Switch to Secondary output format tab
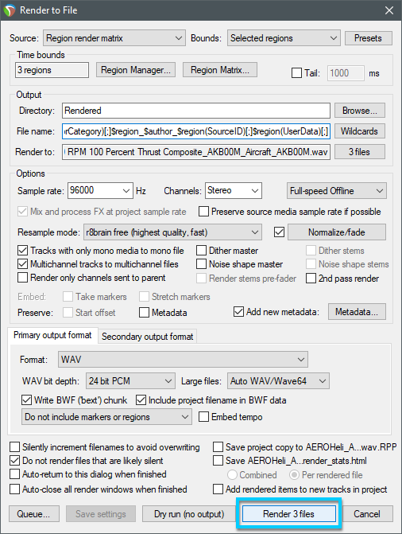The height and width of the screenshot is (534, 402). [x=147, y=337]
